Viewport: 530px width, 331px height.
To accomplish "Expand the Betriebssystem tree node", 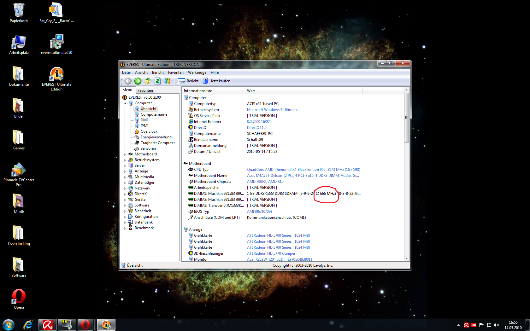I will pyautogui.click(x=125, y=160).
